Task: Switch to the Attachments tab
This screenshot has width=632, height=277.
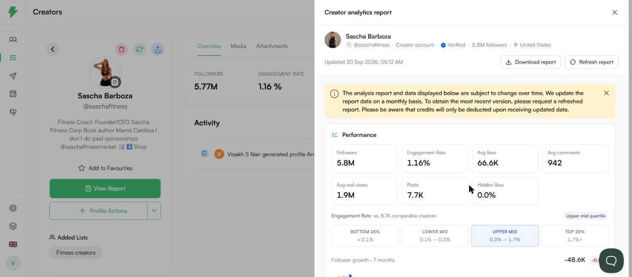Action: coord(272,46)
